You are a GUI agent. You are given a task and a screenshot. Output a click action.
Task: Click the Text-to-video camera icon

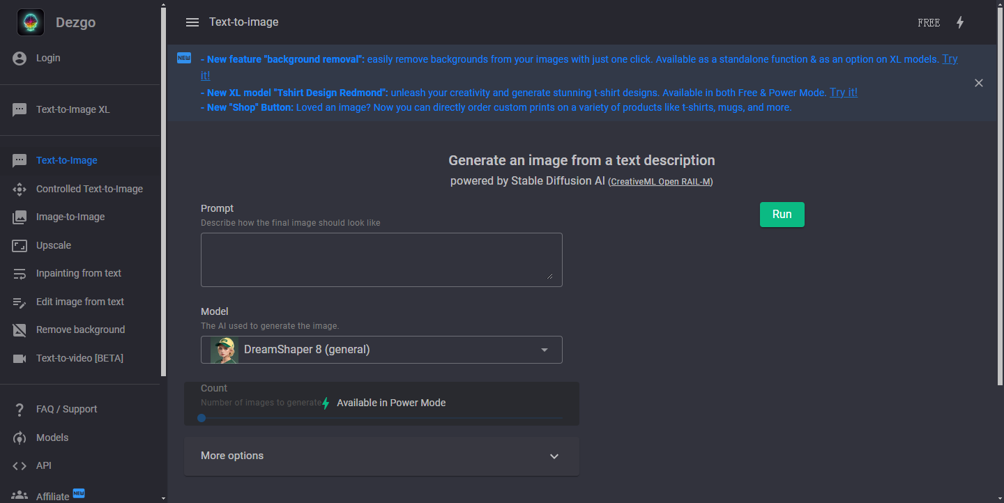point(20,359)
